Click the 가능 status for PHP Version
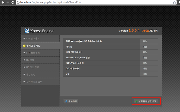Viewport: 180px width, 112px height. coord(145,41)
